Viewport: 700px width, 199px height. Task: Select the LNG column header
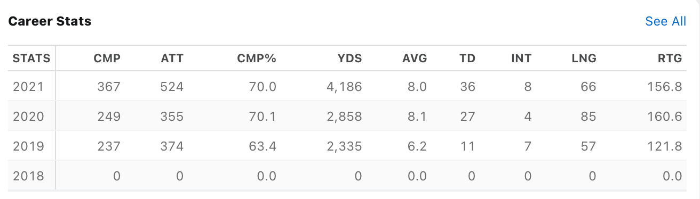[x=584, y=59]
